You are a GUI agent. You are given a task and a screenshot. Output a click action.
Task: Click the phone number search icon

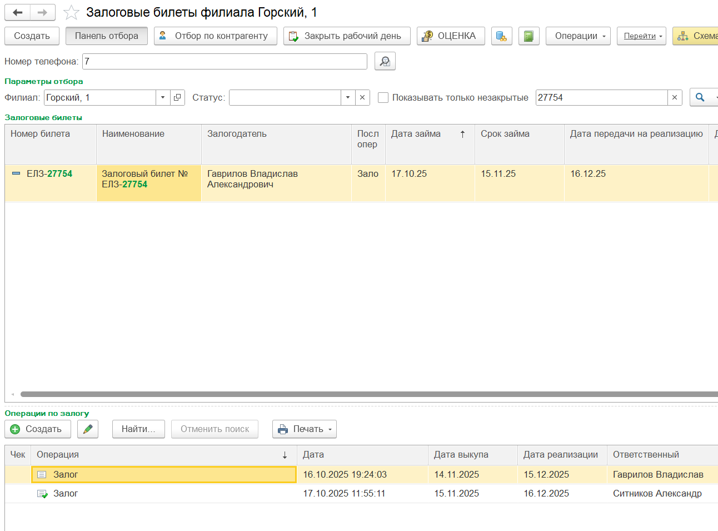point(385,61)
